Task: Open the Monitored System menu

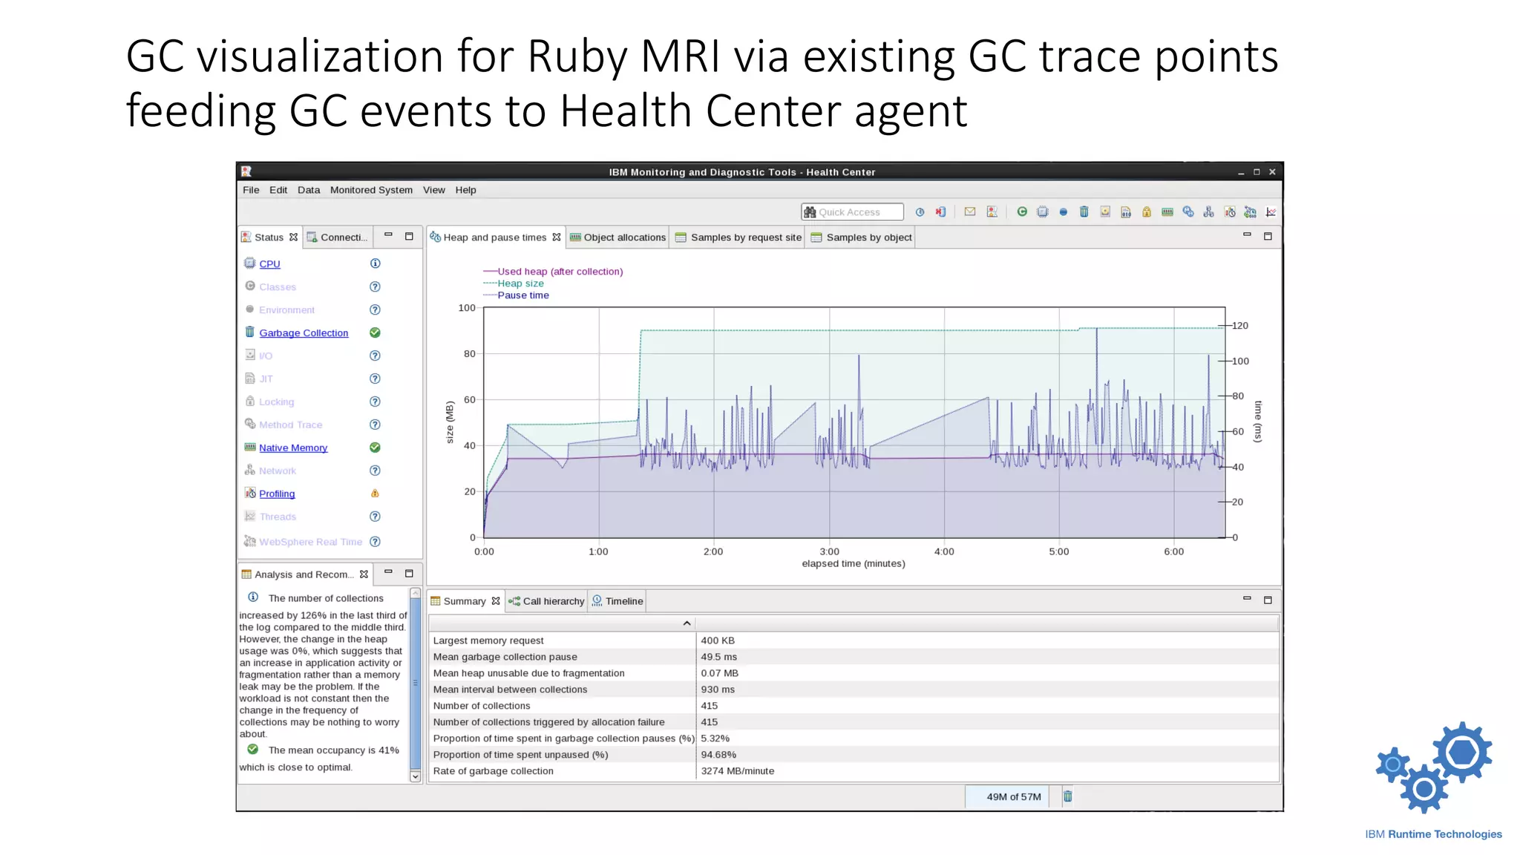Action: point(371,190)
